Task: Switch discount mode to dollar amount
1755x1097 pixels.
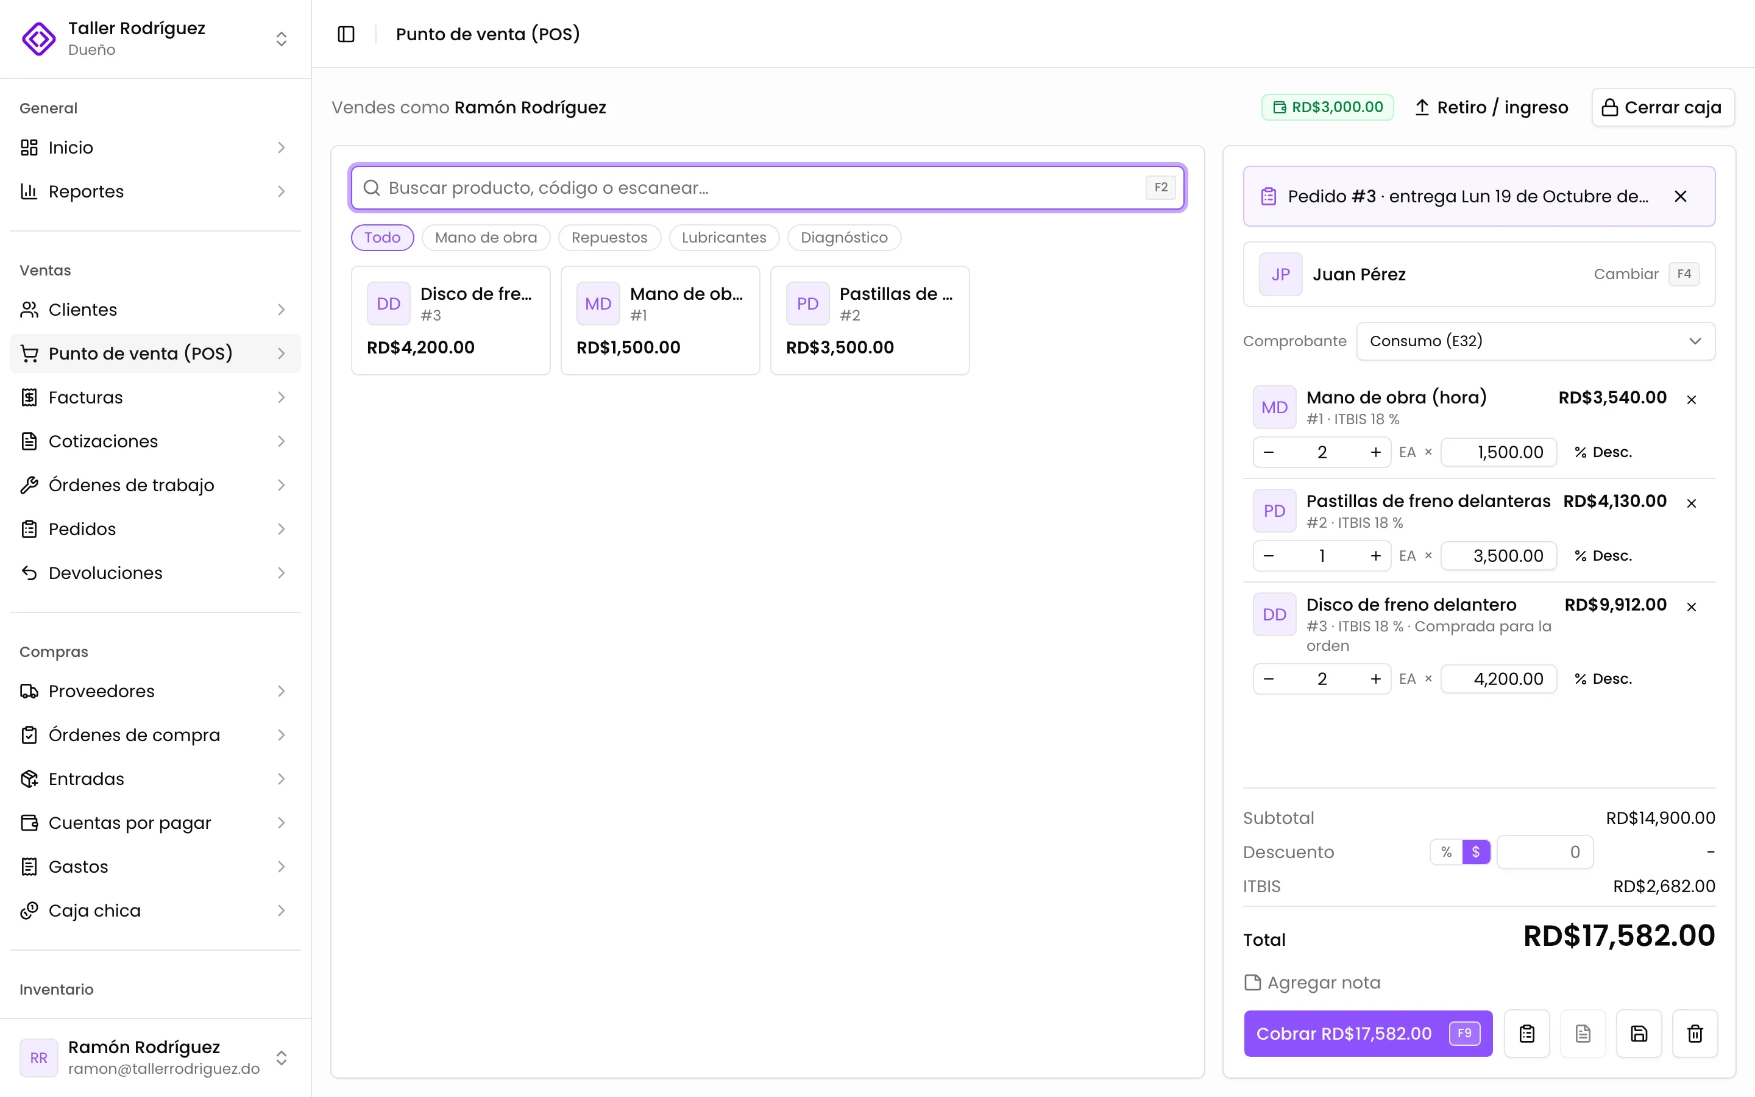Action: [1476, 852]
